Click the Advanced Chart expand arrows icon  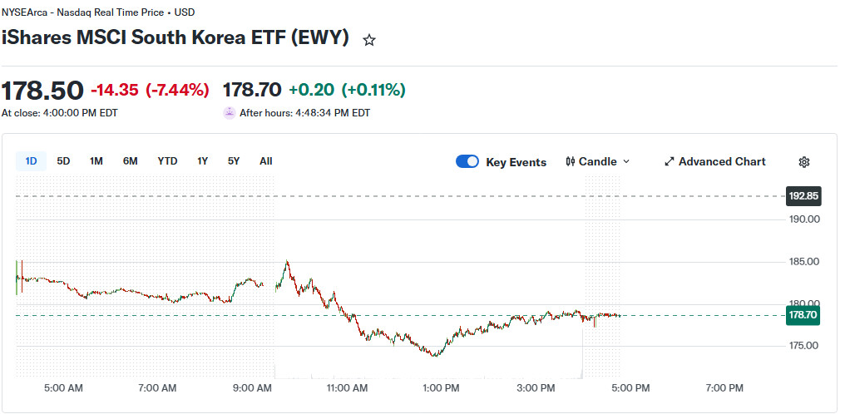coord(670,161)
